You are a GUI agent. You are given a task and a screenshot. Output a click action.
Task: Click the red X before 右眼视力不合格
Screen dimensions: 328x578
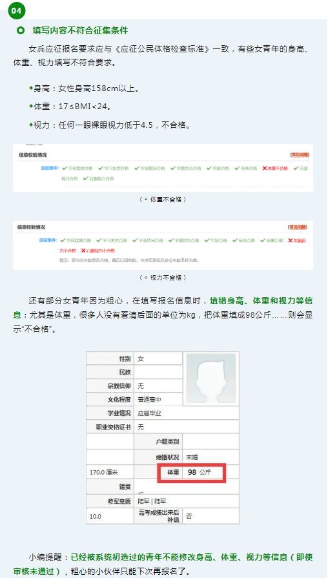(x=83, y=251)
